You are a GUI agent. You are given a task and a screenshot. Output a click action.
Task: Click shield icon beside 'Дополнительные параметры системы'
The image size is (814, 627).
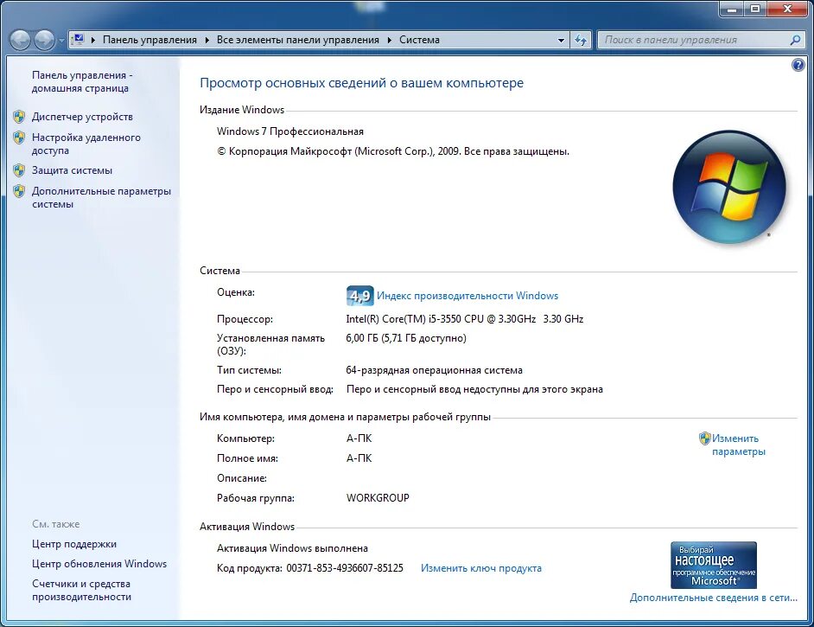(x=19, y=190)
